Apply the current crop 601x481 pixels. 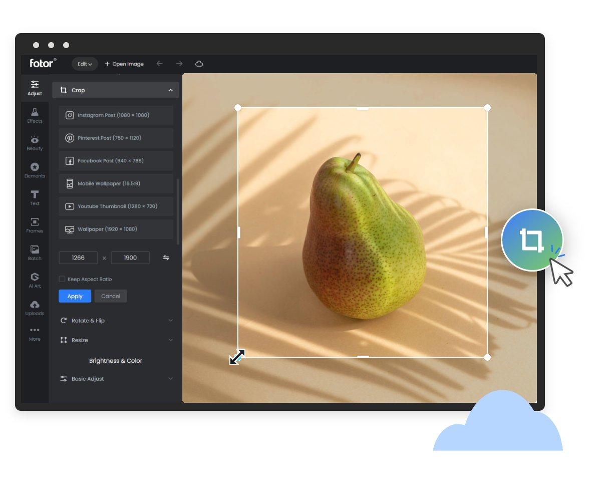click(x=75, y=296)
